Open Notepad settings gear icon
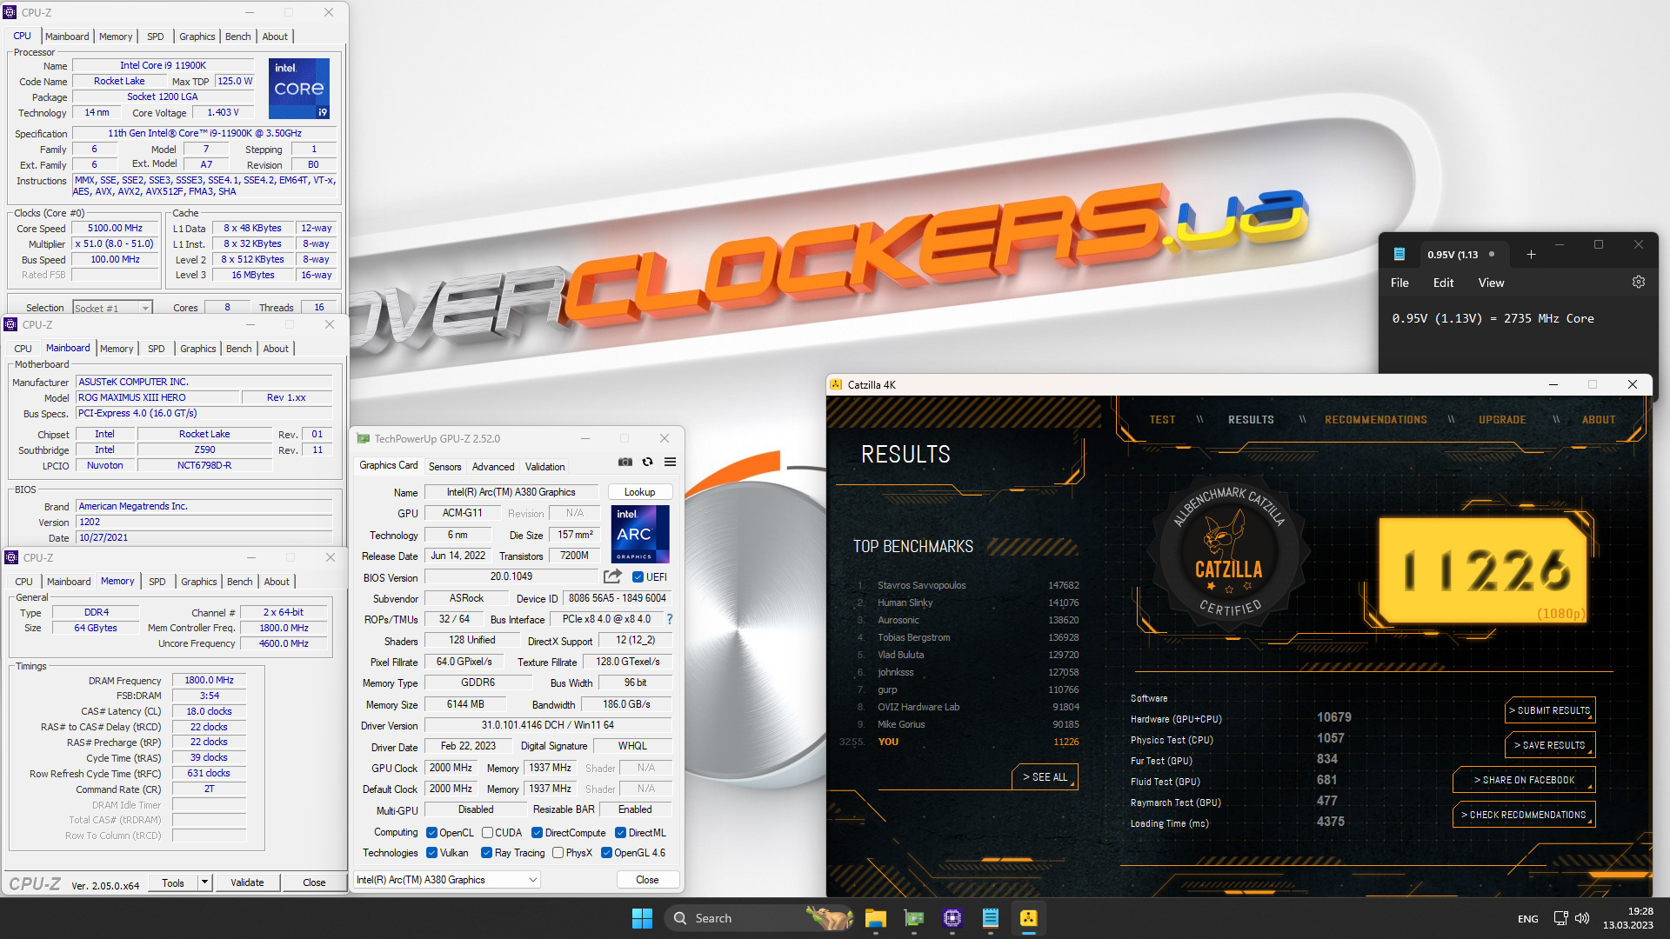Viewport: 1670px width, 939px height. tap(1639, 283)
